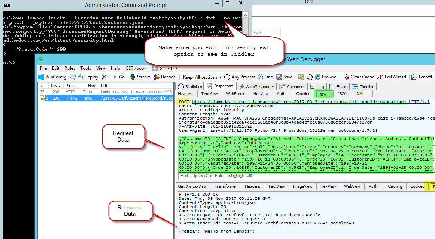Open the Keep: All sessions dropdown
This screenshot has height=239, width=435.
tap(202, 77)
